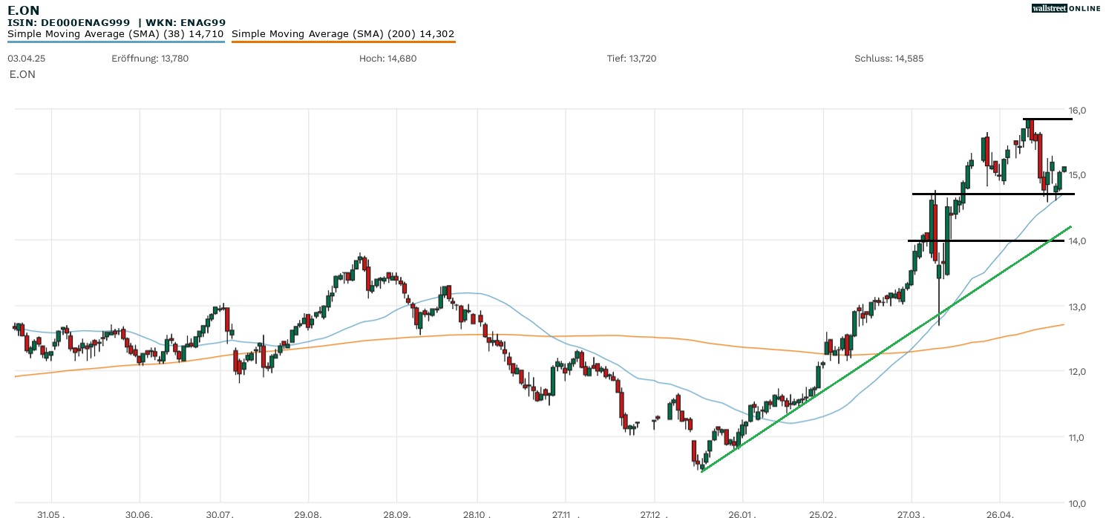Click the 03.04.25 date label
The height and width of the screenshot is (518, 1106).
(23, 59)
